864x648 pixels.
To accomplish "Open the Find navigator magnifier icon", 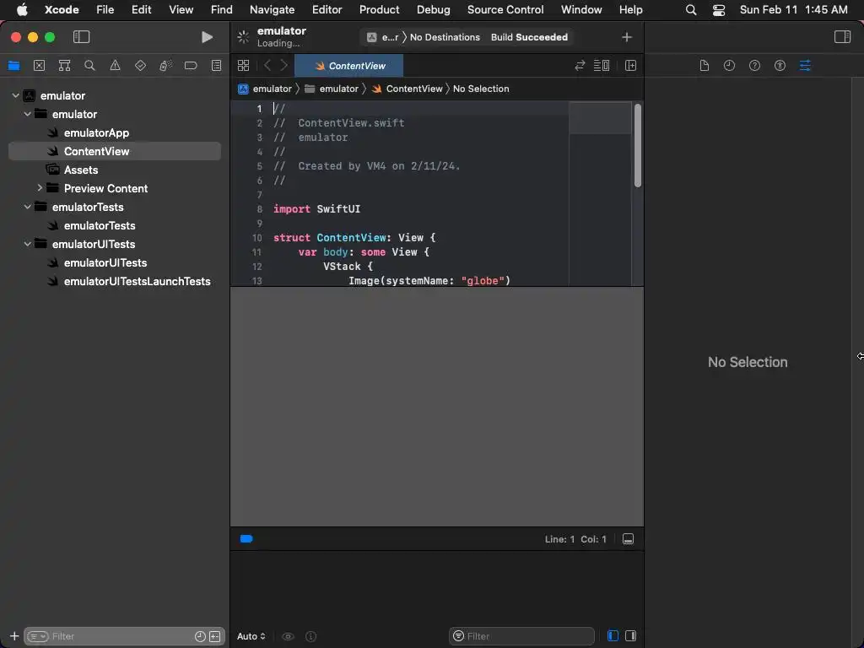I will click(89, 66).
